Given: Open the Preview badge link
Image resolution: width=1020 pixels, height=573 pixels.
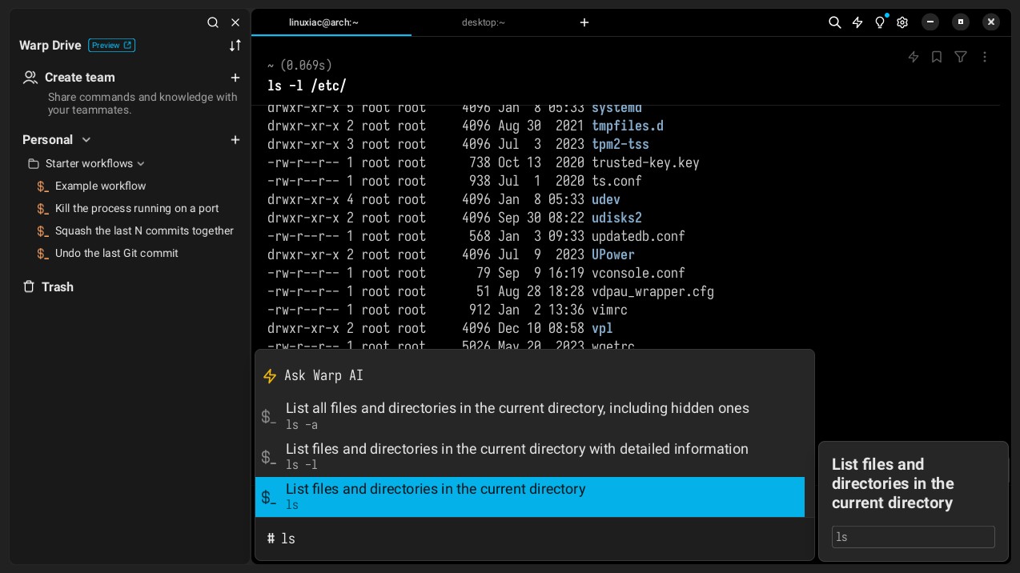Looking at the screenshot, I should [x=111, y=46].
